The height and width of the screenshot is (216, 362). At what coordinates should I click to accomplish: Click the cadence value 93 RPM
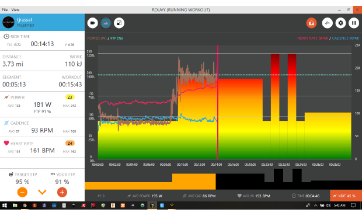(x=42, y=130)
